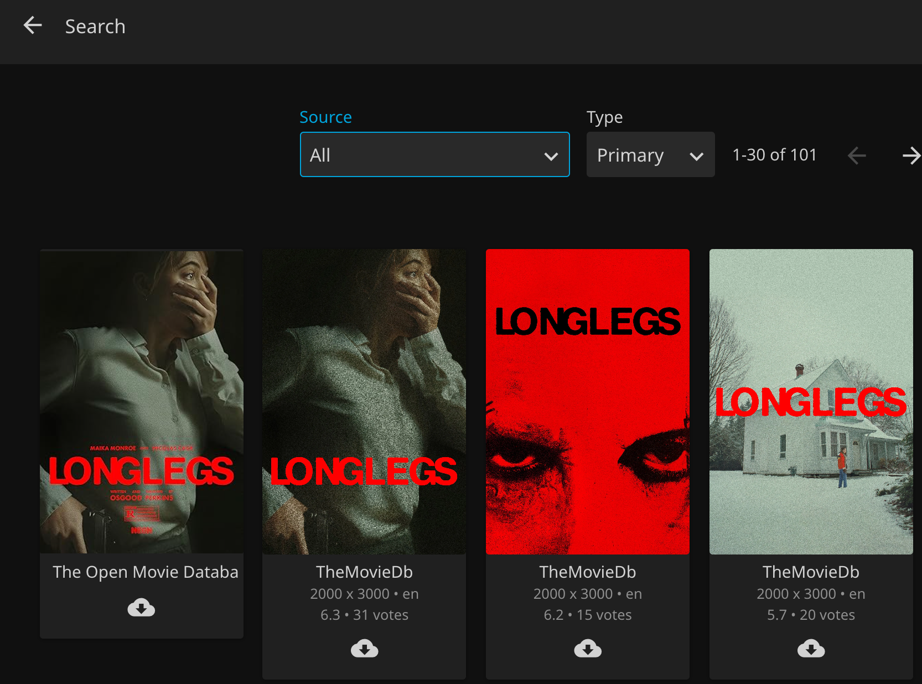Image resolution: width=922 pixels, height=684 pixels.
Task: Click the back arrow next to Search
Action: [x=33, y=25]
